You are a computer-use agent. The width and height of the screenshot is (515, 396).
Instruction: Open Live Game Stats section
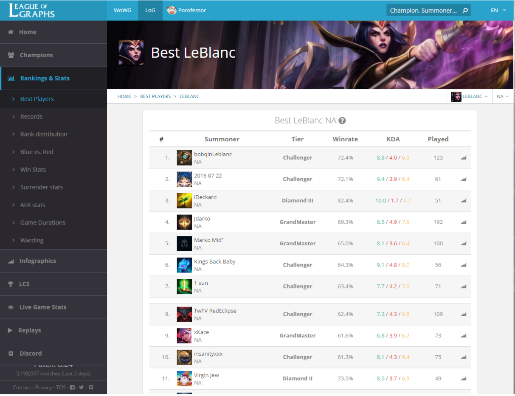(53, 307)
